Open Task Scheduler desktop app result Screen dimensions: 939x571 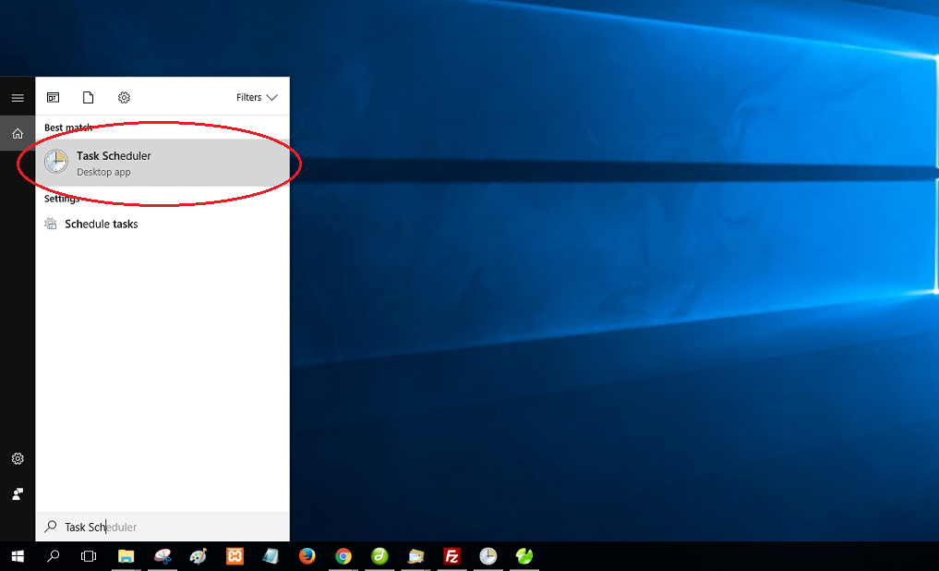[x=163, y=163]
